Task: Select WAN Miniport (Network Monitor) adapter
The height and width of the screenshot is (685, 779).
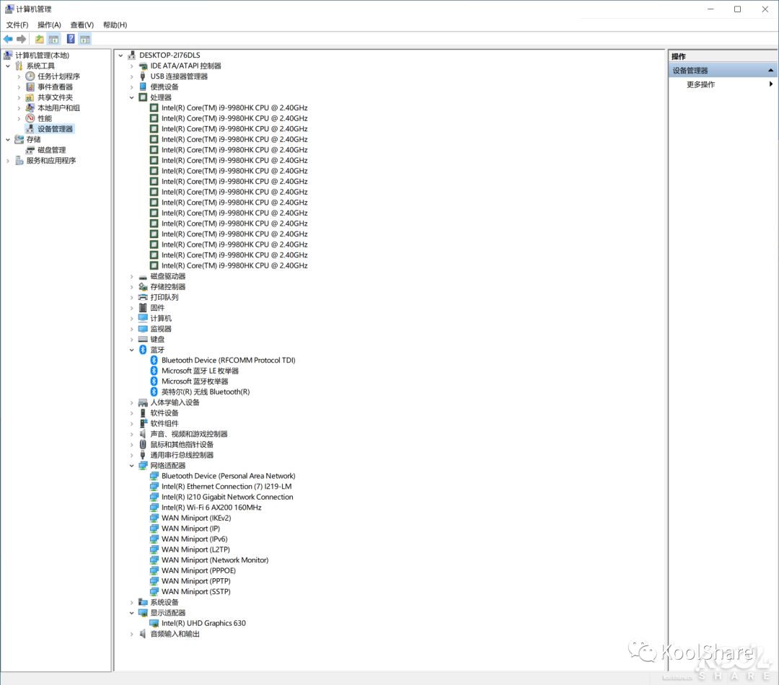Action: pos(215,560)
